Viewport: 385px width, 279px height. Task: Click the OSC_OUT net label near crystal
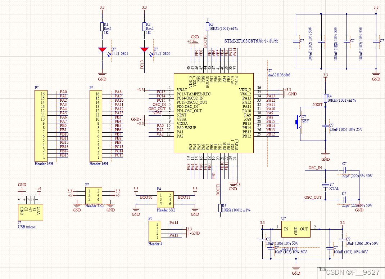[313, 197]
